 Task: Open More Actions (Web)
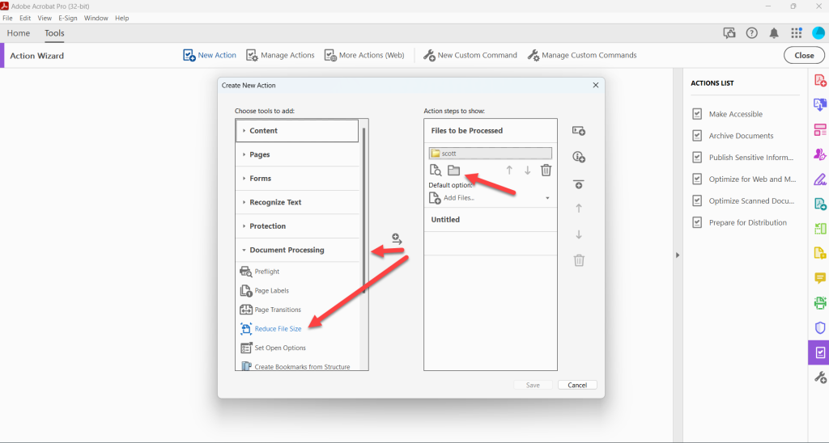tap(364, 55)
